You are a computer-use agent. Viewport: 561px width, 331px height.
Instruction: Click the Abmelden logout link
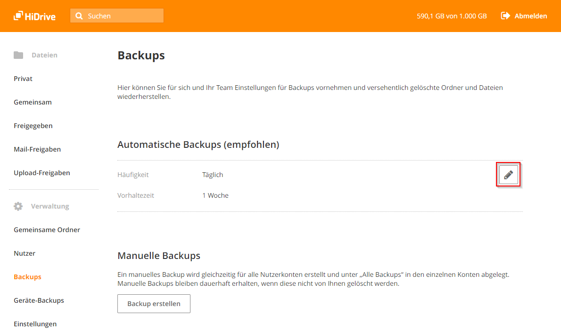(x=530, y=16)
